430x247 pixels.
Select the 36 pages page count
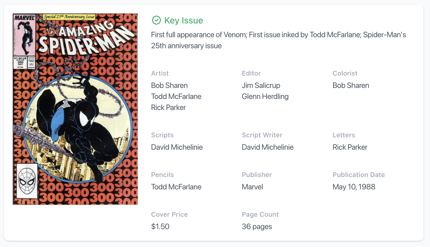[x=257, y=227]
